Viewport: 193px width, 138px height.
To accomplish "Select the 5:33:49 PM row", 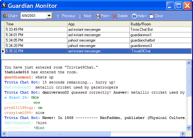I will pos(96,30).
